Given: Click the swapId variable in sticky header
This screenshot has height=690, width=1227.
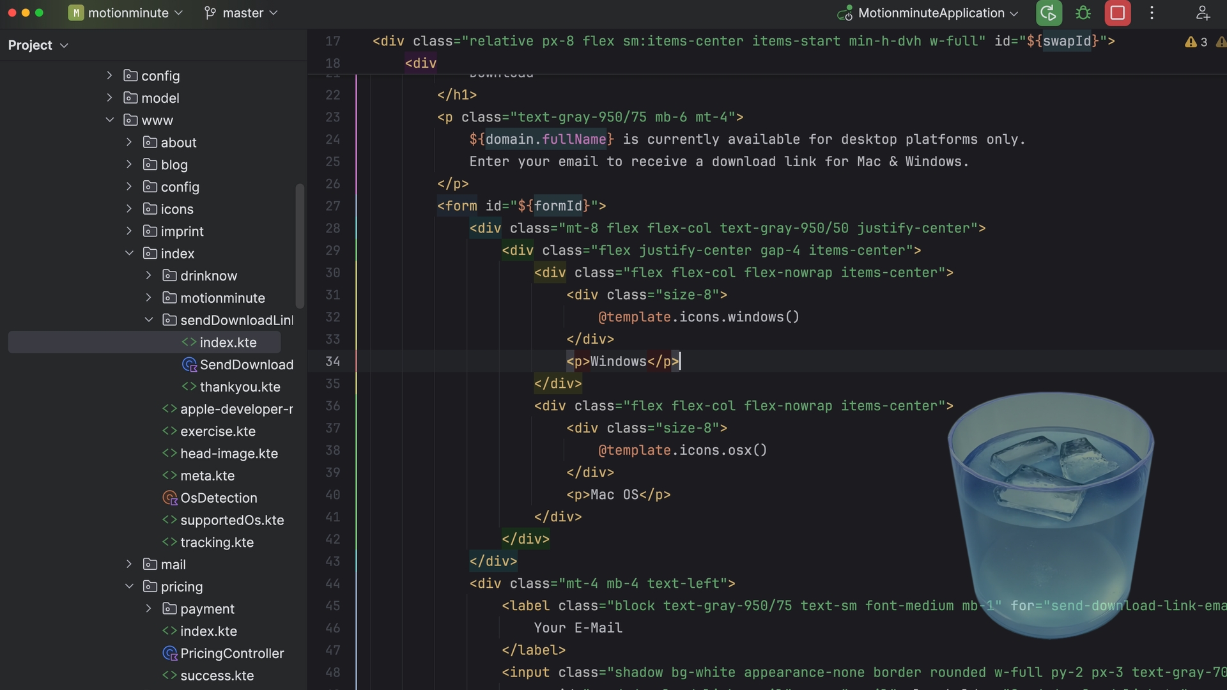Looking at the screenshot, I should point(1067,41).
